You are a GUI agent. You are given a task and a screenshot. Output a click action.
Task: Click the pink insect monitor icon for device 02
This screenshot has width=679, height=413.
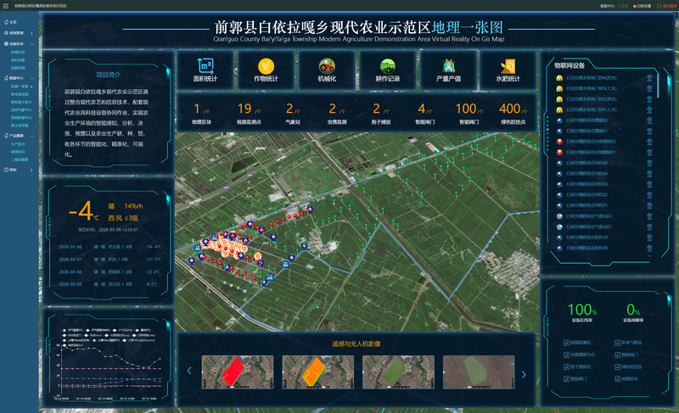click(x=559, y=142)
